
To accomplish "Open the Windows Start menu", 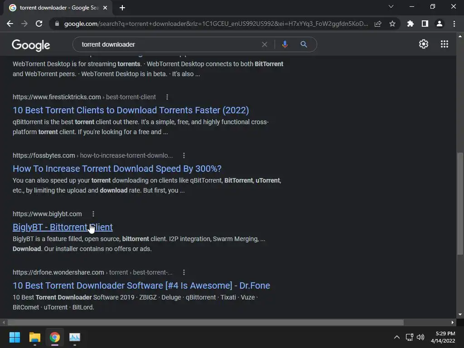I will [x=14, y=337].
